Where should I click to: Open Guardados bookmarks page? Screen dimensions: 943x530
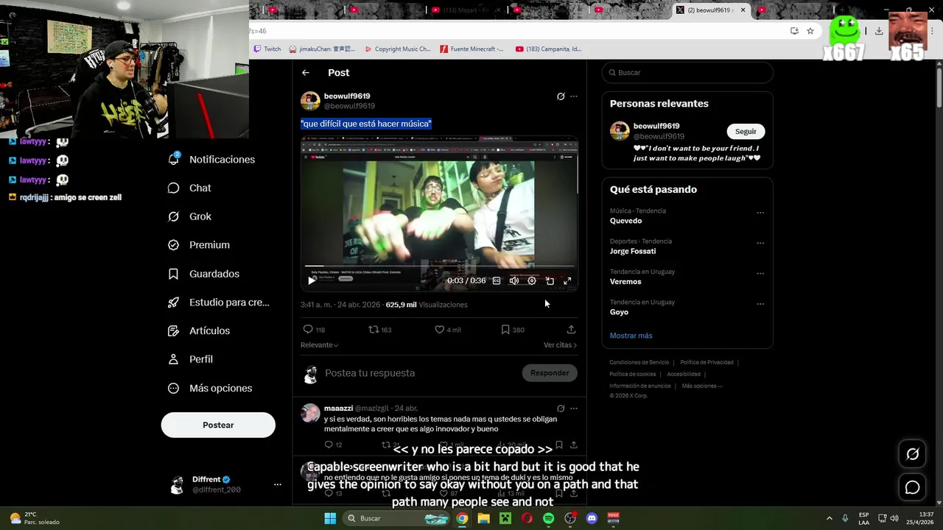(204, 274)
